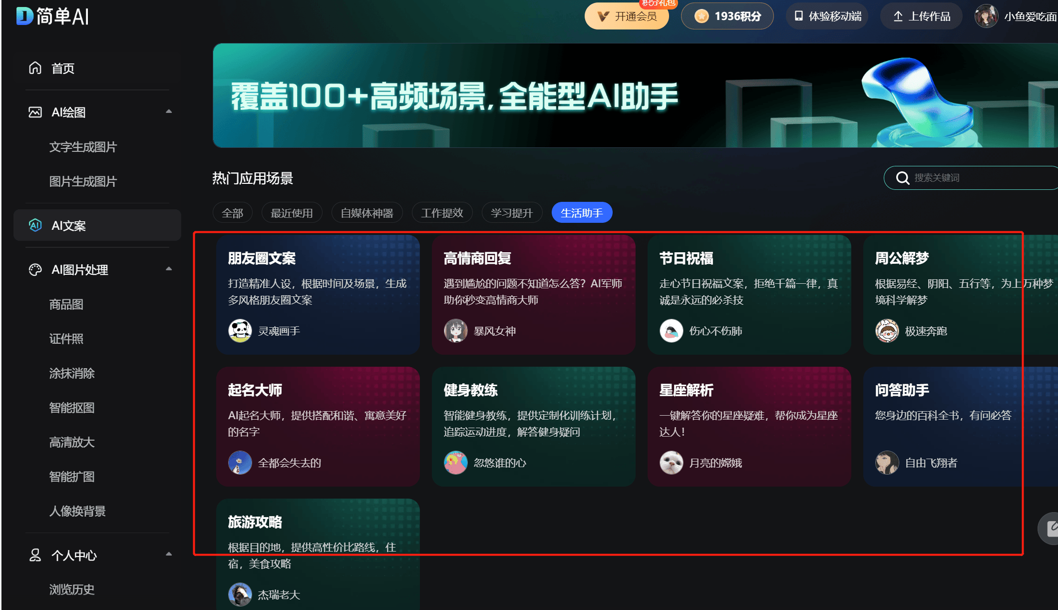The image size is (1058, 610).
Task: Click the AI图片处理 palette icon
Action: (35, 270)
